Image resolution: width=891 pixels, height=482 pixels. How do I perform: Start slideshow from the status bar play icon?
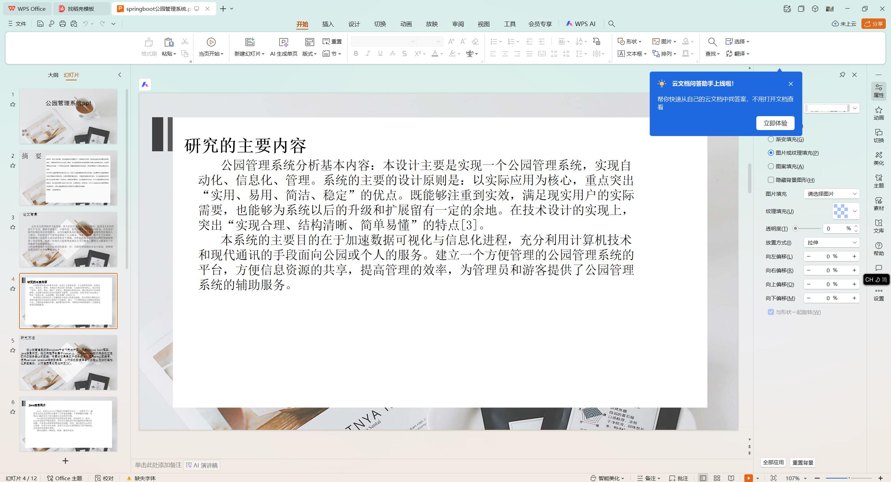point(748,478)
